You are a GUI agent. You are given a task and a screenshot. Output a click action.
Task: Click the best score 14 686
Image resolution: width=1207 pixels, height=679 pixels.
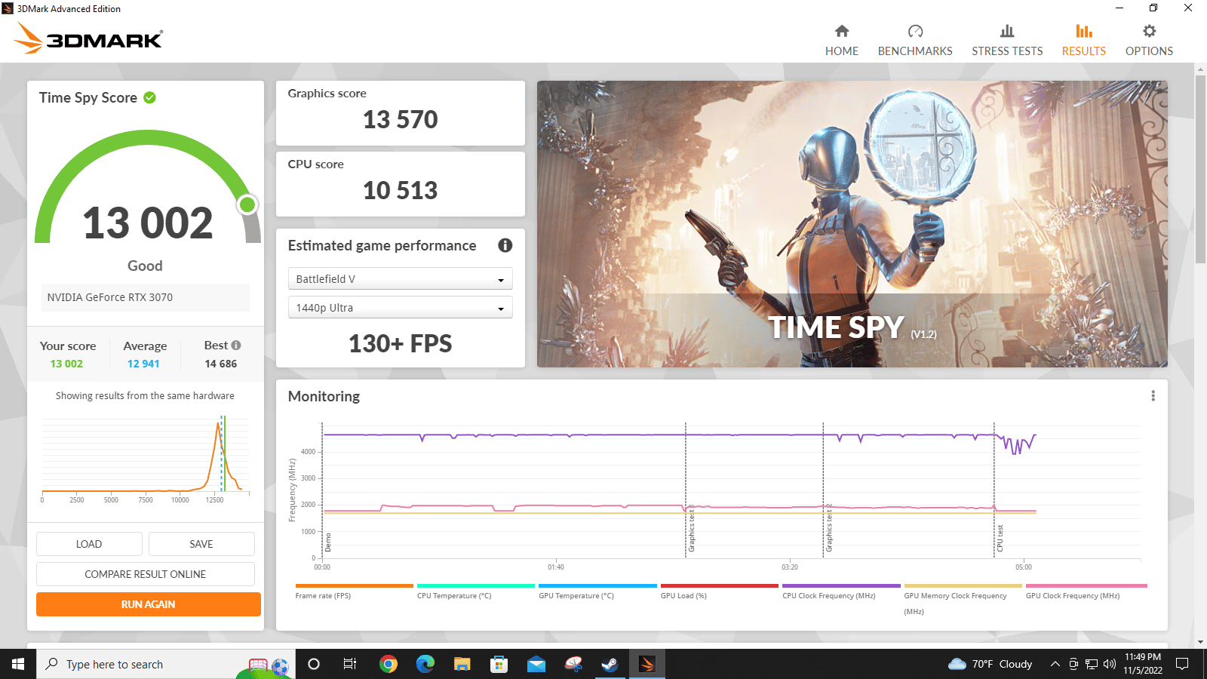point(221,364)
